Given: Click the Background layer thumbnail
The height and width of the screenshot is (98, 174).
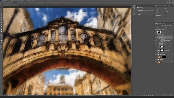Looking at the screenshot, I should pyautogui.click(x=159, y=62).
